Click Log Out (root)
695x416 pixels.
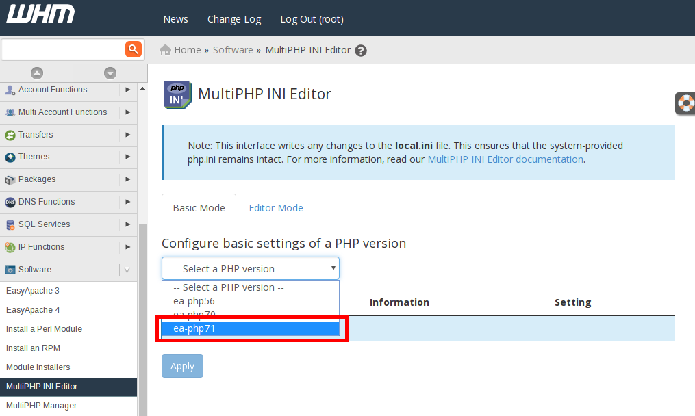point(312,19)
